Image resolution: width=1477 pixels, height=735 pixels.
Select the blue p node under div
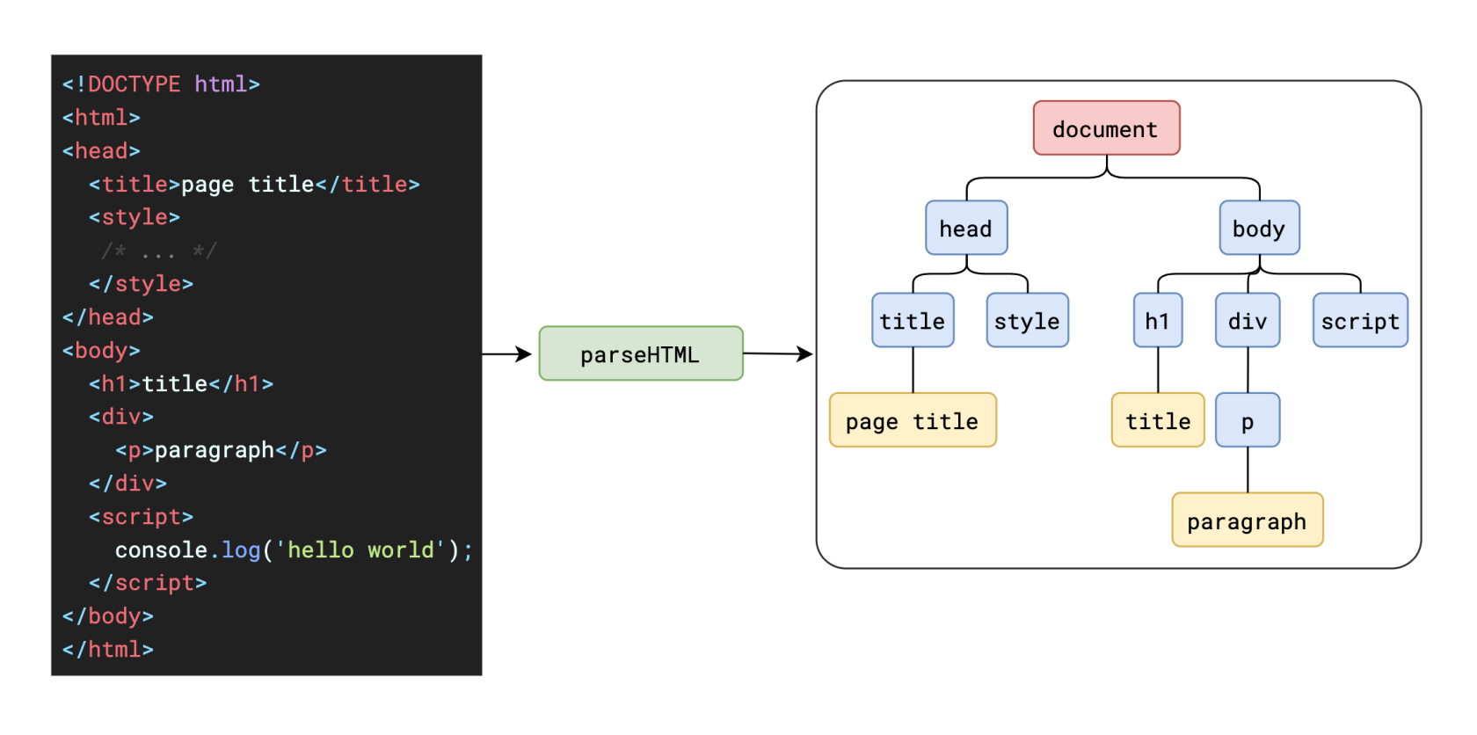click(1248, 421)
